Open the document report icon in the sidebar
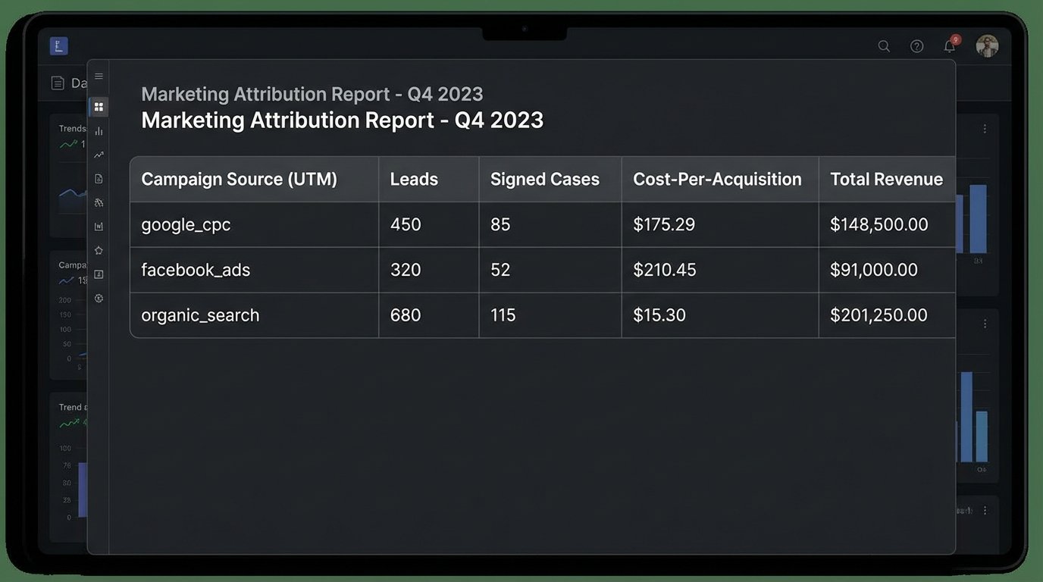Image resolution: width=1043 pixels, height=582 pixels. coord(99,178)
